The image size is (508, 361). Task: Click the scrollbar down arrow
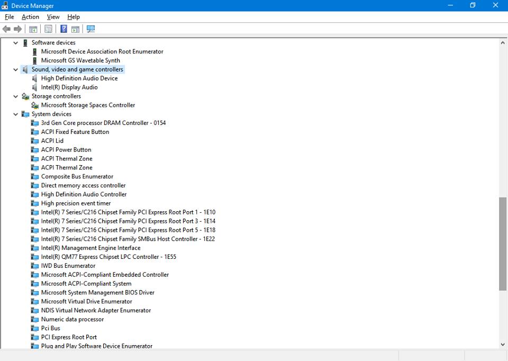point(503,345)
